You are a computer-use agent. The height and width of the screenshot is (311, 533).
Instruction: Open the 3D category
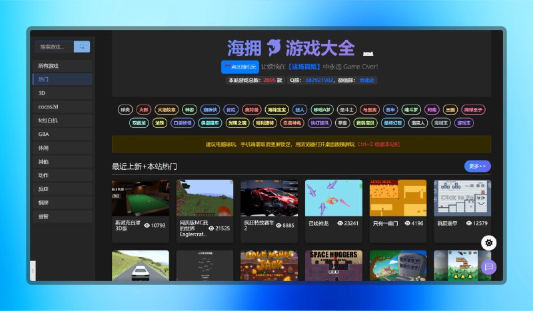63,93
